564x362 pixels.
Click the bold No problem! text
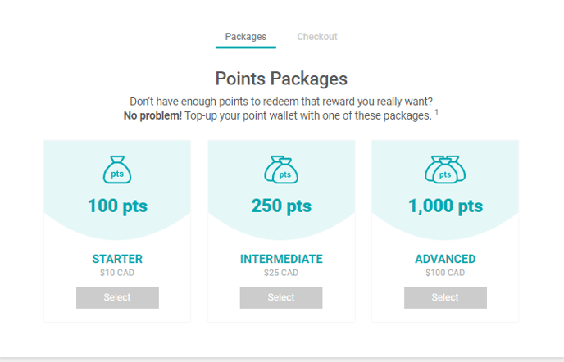152,115
